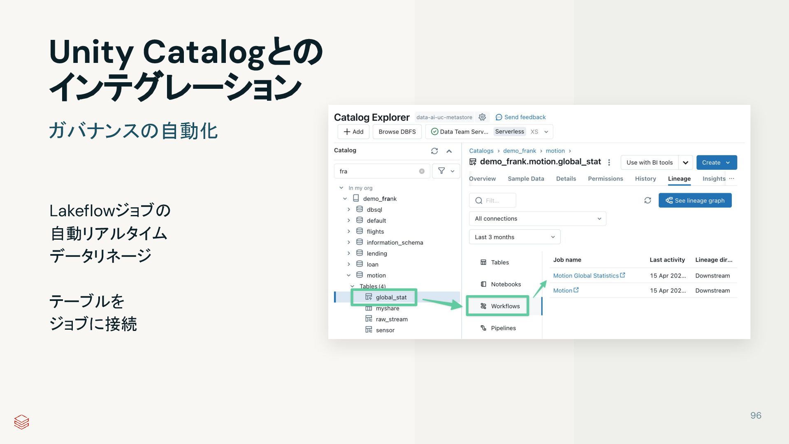Click the catalog refresh icon
Screen dimensions: 789x444
434,151
